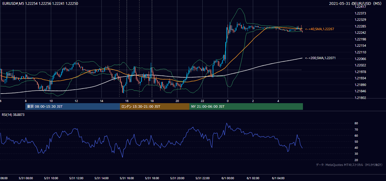This screenshot has width=386, height=181.
Task: Select the 東京 08:00-15:30 JST session bar
Action: click(72, 106)
